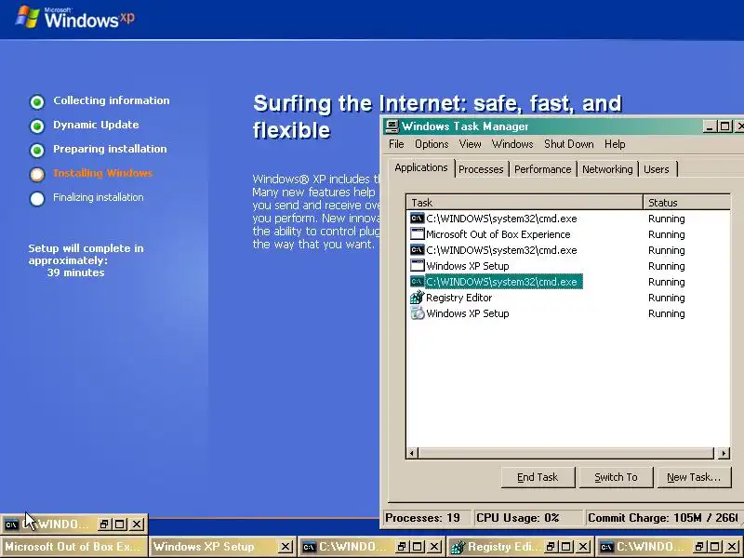The width and height of the screenshot is (744, 558).
Task: Close the minimized Windows XP Setup bar
Action: pos(285,547)
